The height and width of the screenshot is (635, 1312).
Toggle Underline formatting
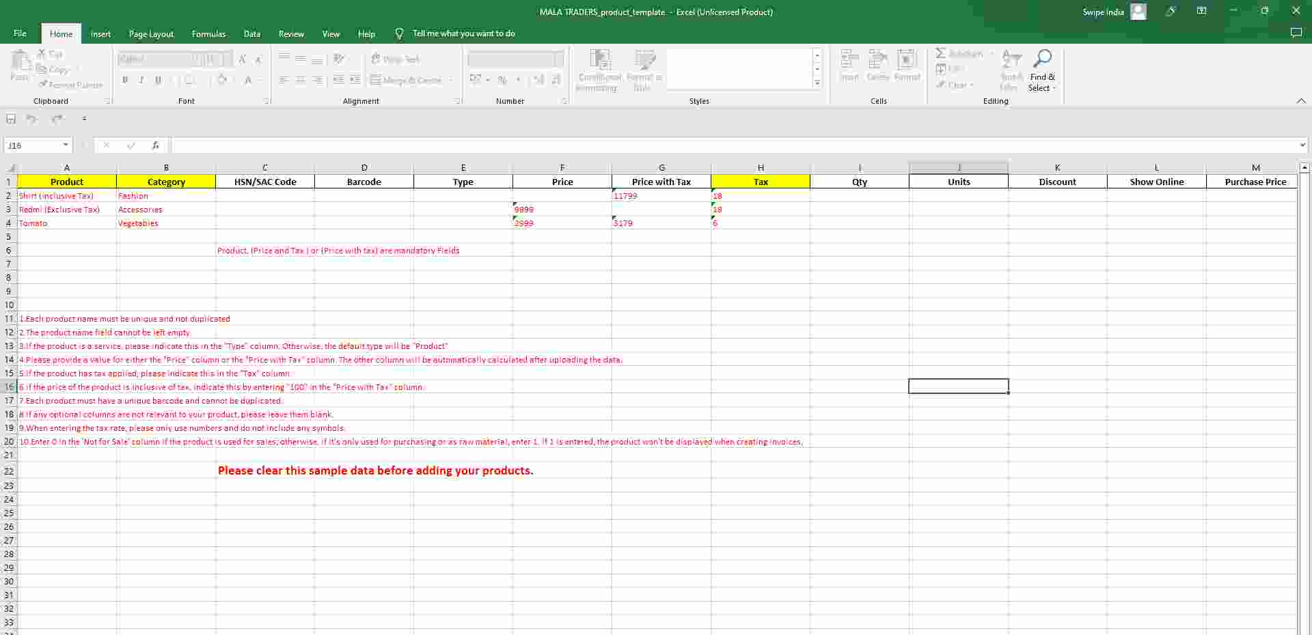click(158, 80)
